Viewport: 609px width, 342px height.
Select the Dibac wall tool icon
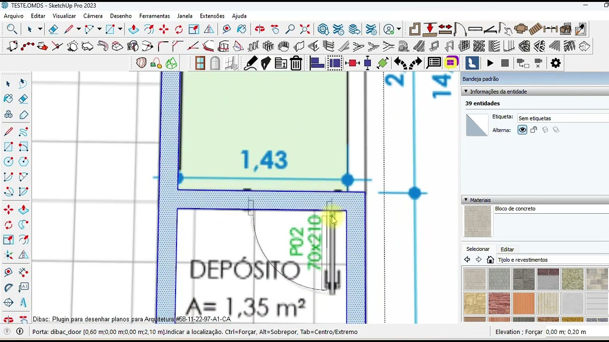coord(415,29)
